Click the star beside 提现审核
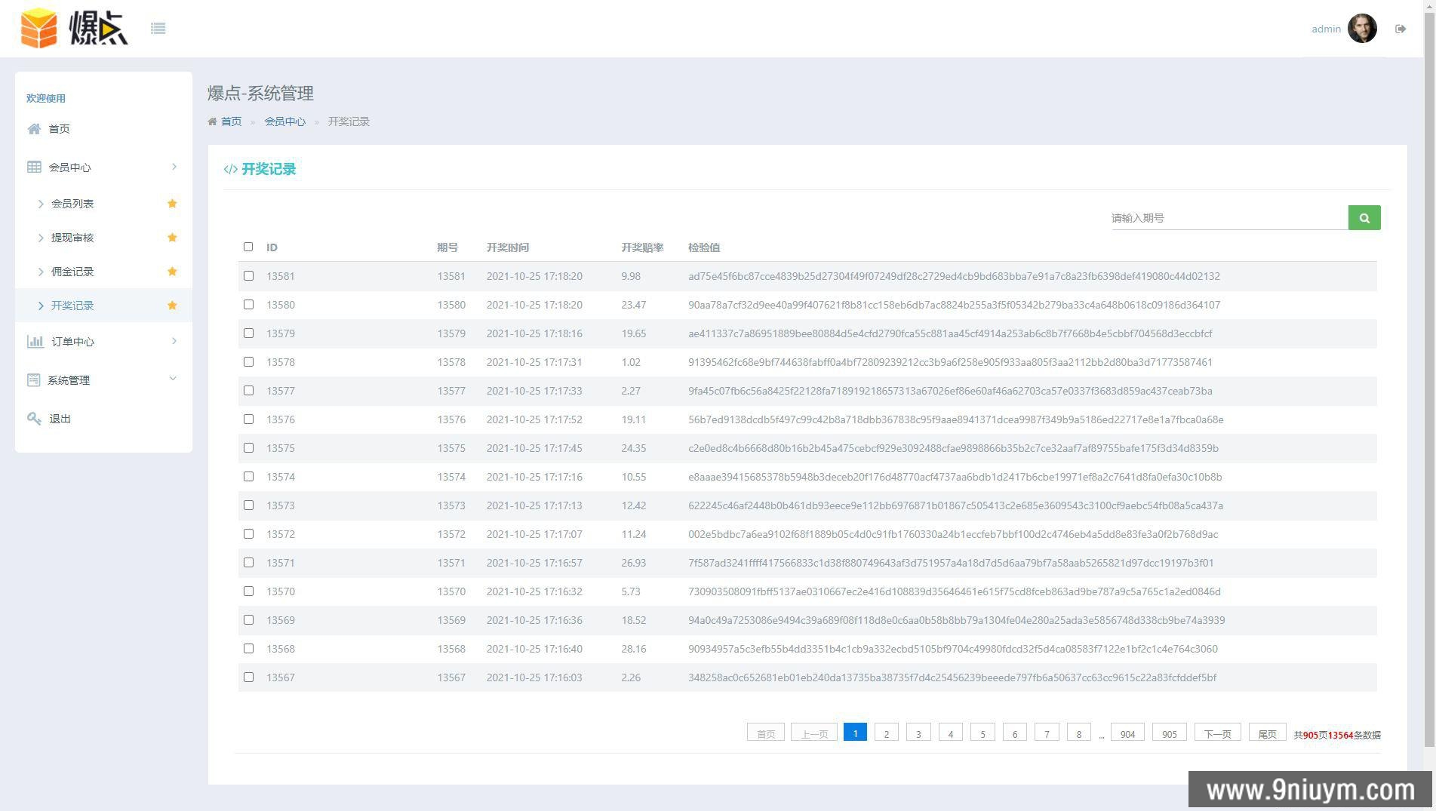 (172, 238)
